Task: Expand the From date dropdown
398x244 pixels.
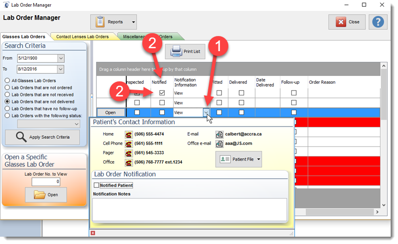Action: pos(61,58)
